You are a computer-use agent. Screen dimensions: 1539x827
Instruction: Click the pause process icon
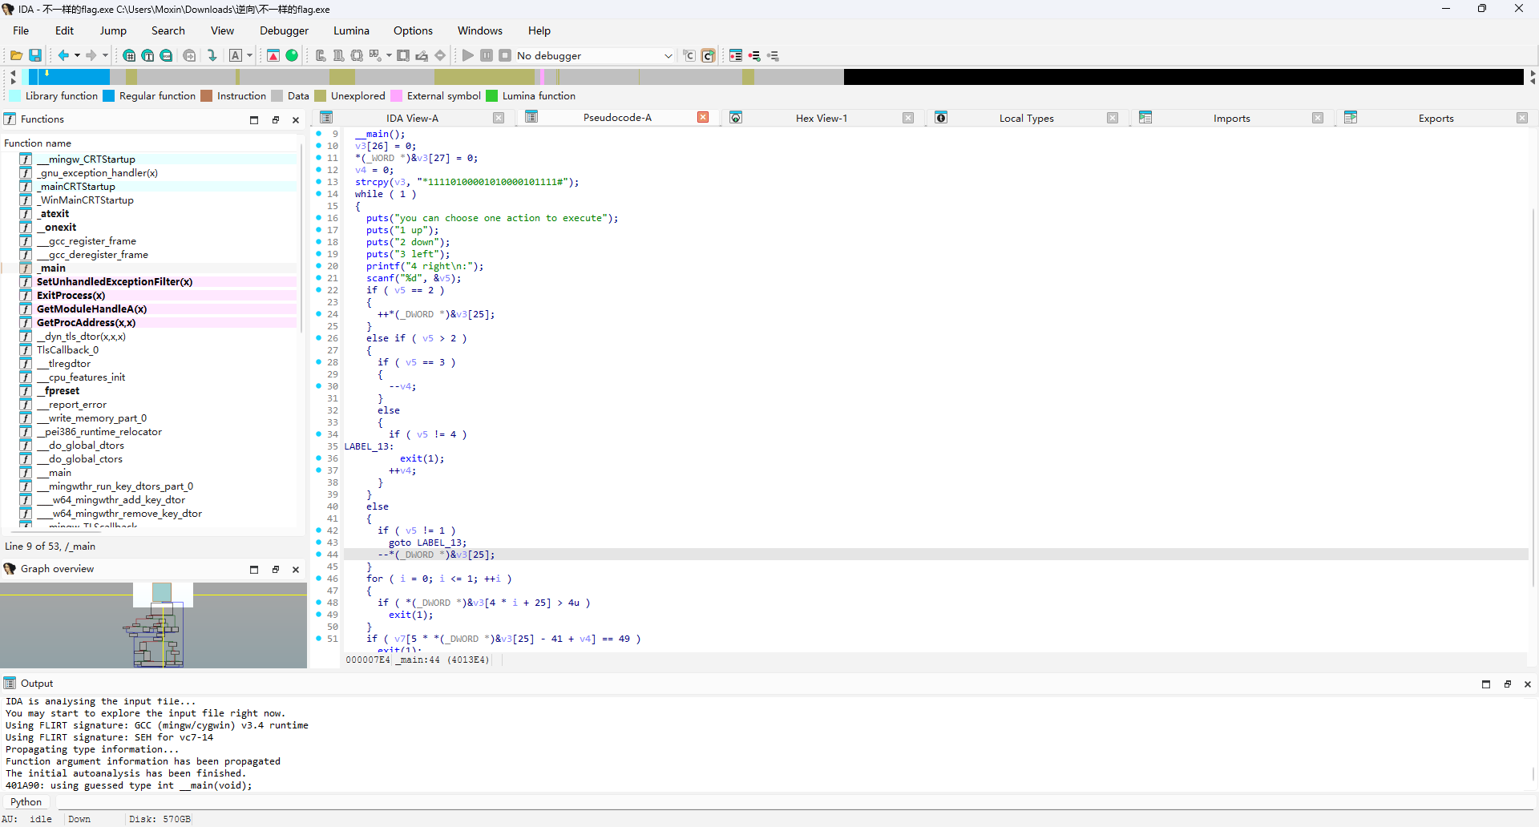coord(487,55)
